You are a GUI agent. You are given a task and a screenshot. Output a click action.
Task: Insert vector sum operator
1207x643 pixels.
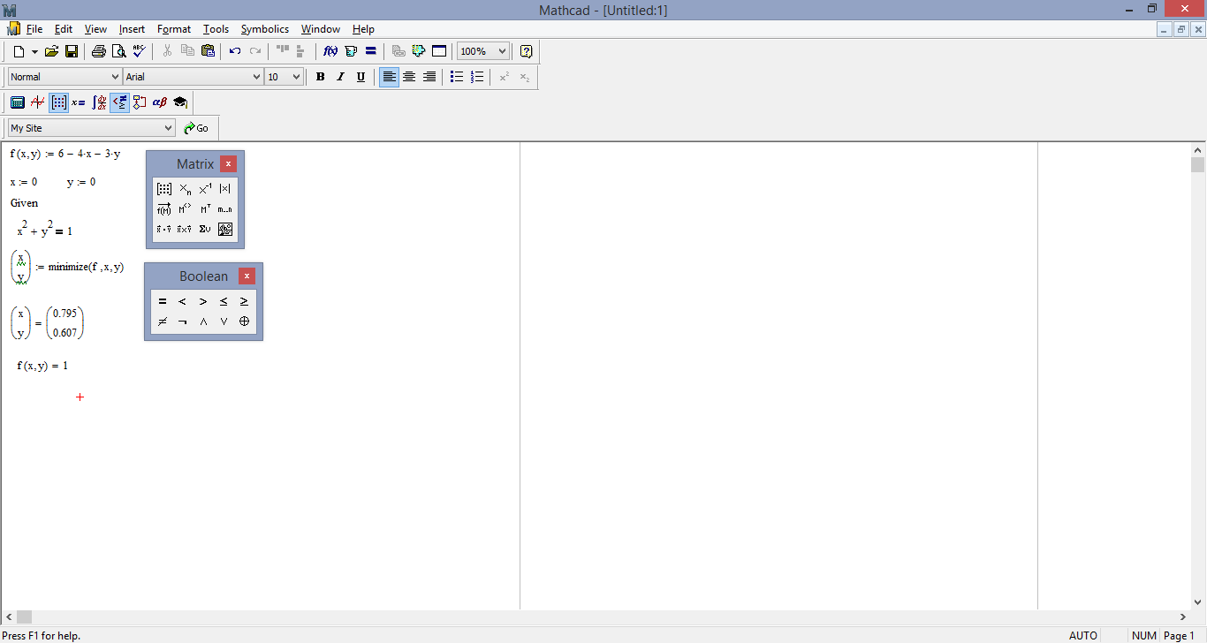205,229
